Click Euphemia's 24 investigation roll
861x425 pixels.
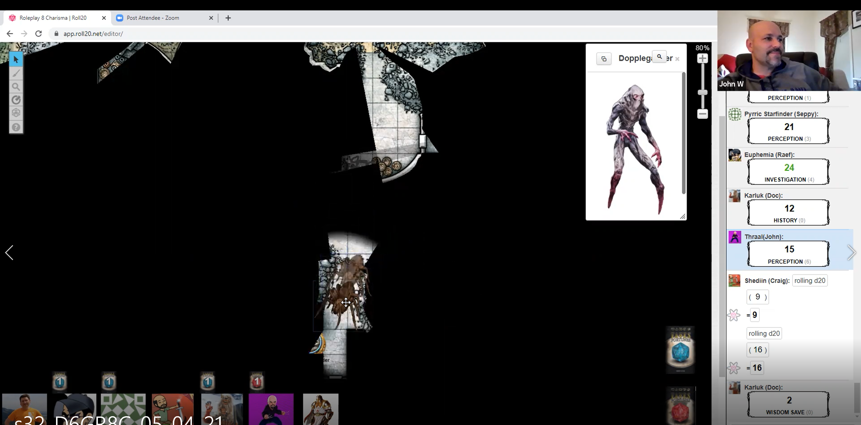[788, 172]
